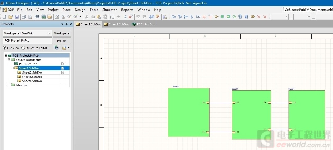Click the Workspace button
This screenshot has width=333, height=150.
tap(62, 33)
